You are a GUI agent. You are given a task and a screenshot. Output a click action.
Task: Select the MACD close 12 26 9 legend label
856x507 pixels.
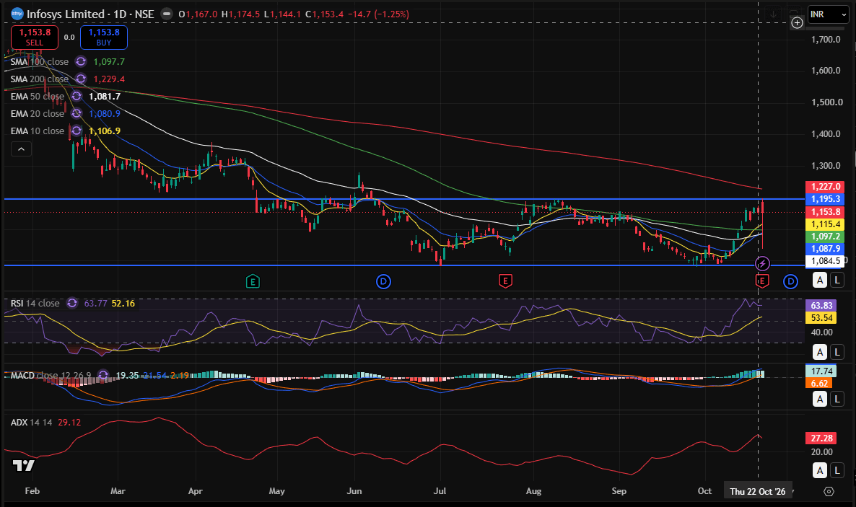coord(51,375)
